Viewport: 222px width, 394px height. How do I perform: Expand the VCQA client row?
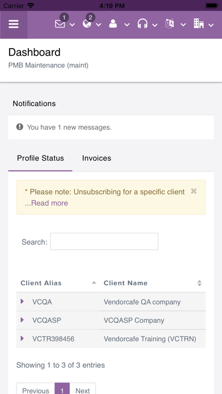point(22,301)
